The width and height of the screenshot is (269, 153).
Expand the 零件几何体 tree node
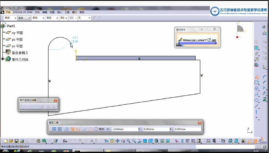(3, 59)
